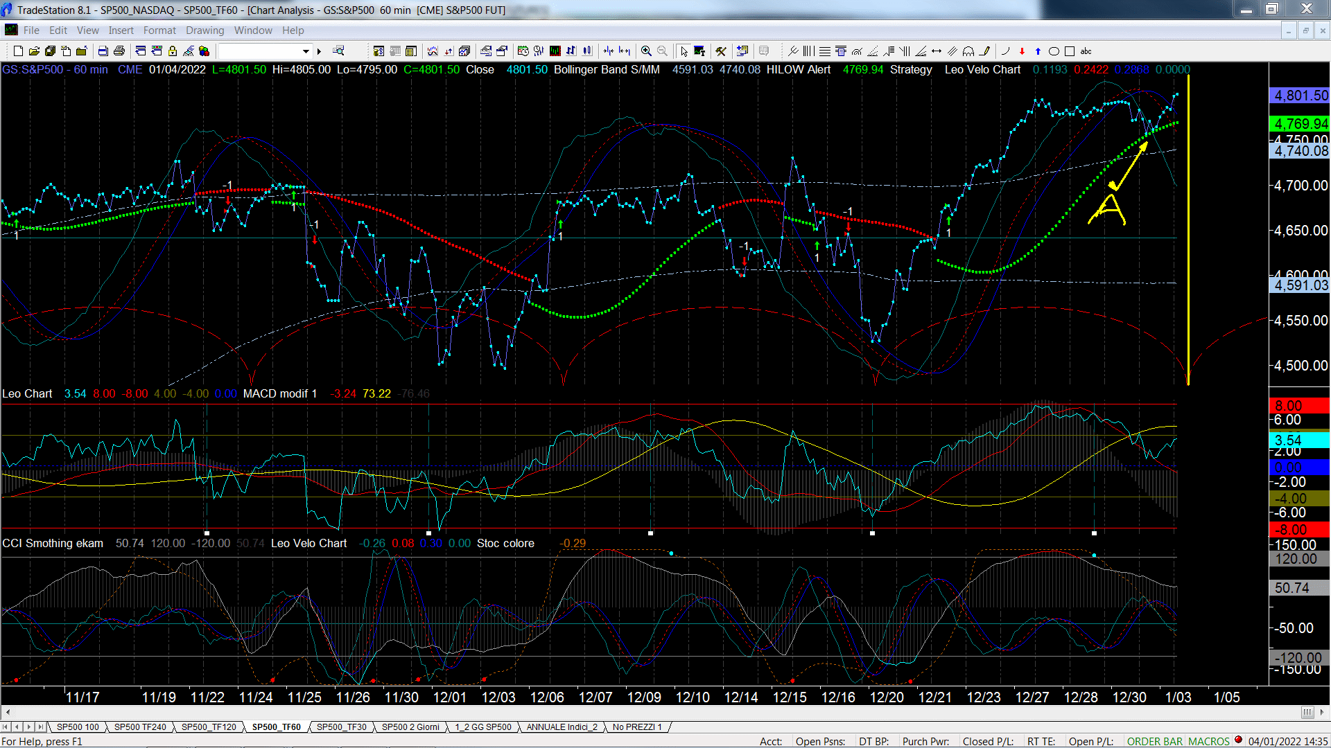This screenshot has width=1331, height=748.
Task: Switch to the SP500_TF30 tab
Action: (341, 727)
